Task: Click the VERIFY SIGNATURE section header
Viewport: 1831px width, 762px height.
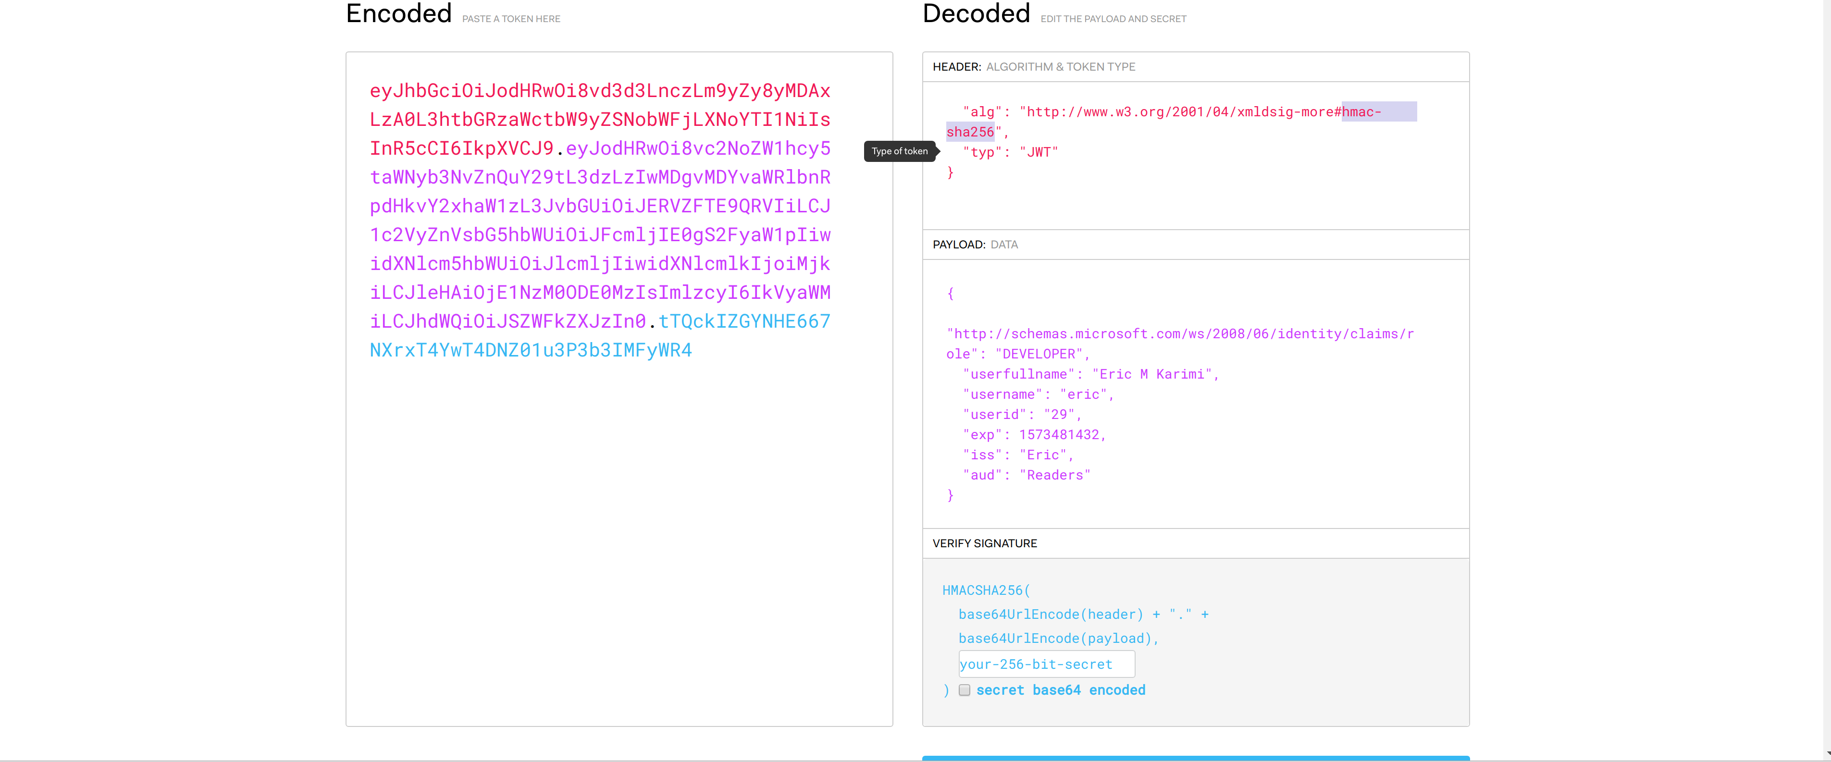Action: pos(984,543)
